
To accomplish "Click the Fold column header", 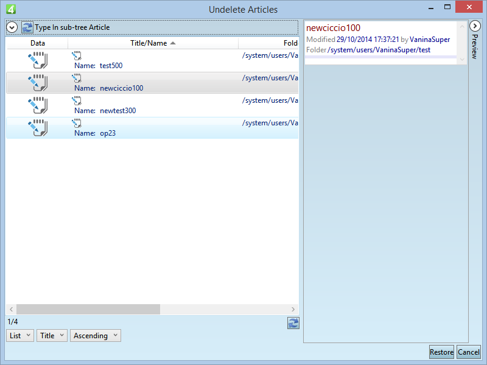I will pos(268,43).
